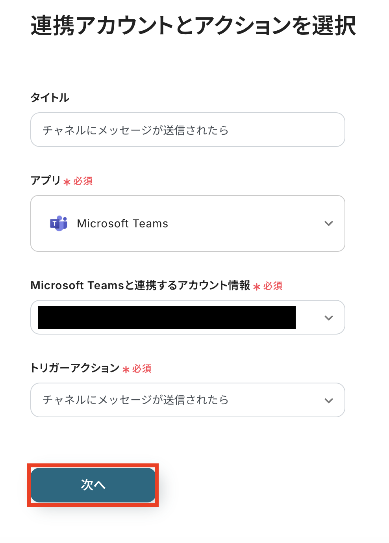Click the Microsoft Teamsと連携するアカウント情報 label
The image size is (389, 543).
(x=140, y=285)
